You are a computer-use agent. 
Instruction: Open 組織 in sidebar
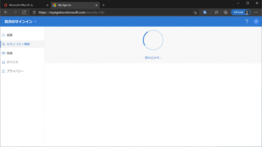click(x=22, y=53)
